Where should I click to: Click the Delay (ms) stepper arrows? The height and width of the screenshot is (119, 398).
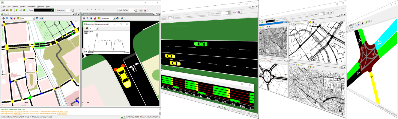click(73, 10)
